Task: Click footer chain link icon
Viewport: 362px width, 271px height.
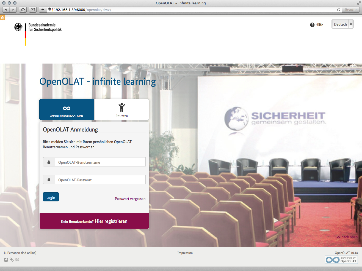Action: (x=12, y=259)
